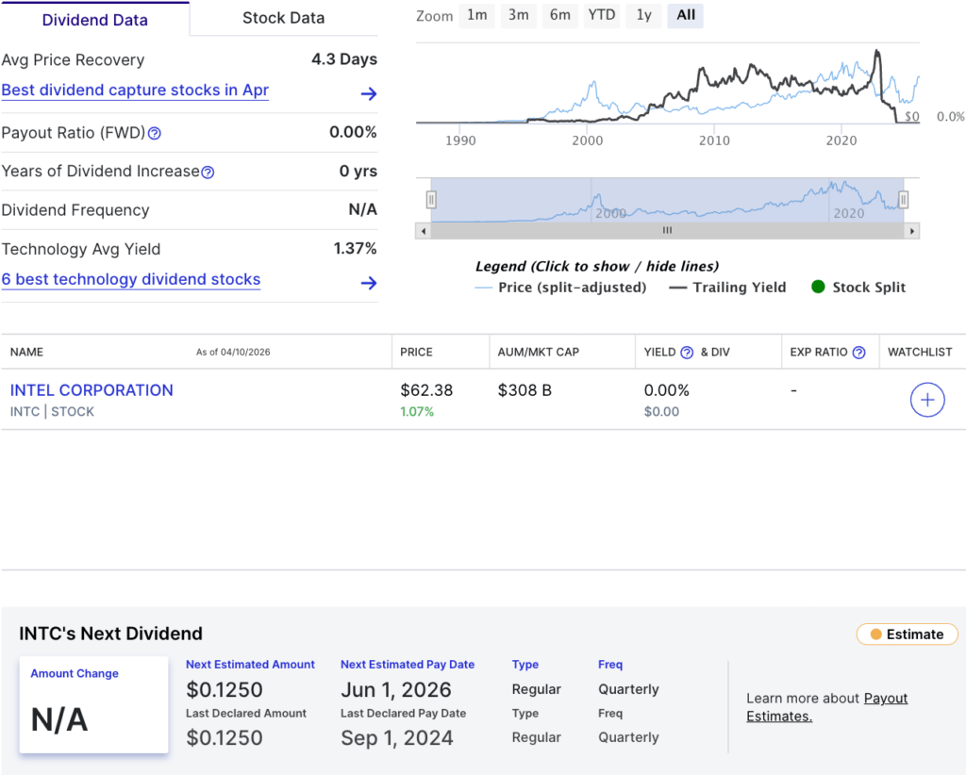Click the arrow next to best dividend capture stocks

click(369, 93)
